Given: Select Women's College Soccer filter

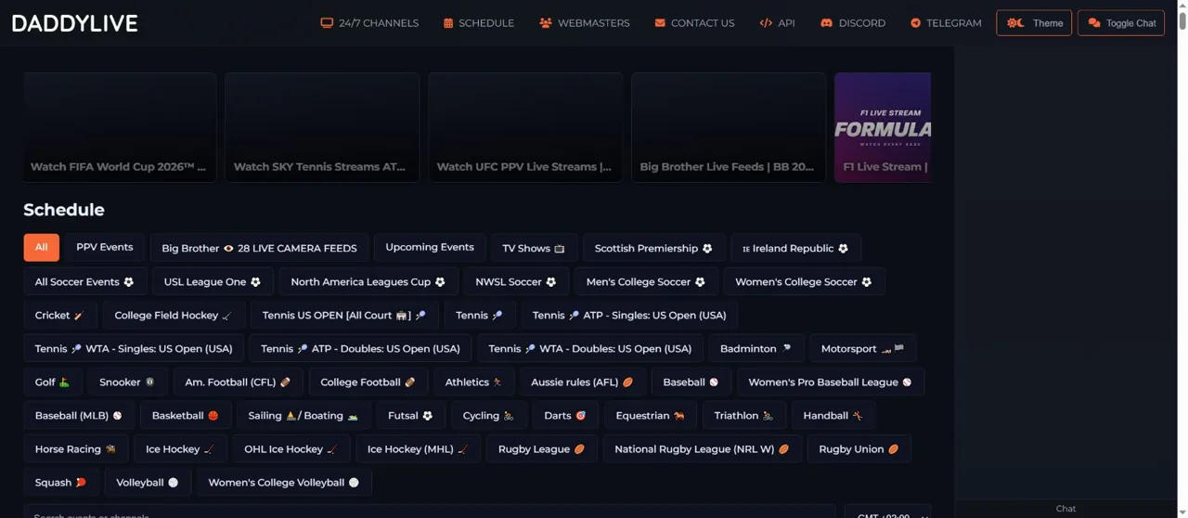Looking at the screenshot, I should point(804,281).
